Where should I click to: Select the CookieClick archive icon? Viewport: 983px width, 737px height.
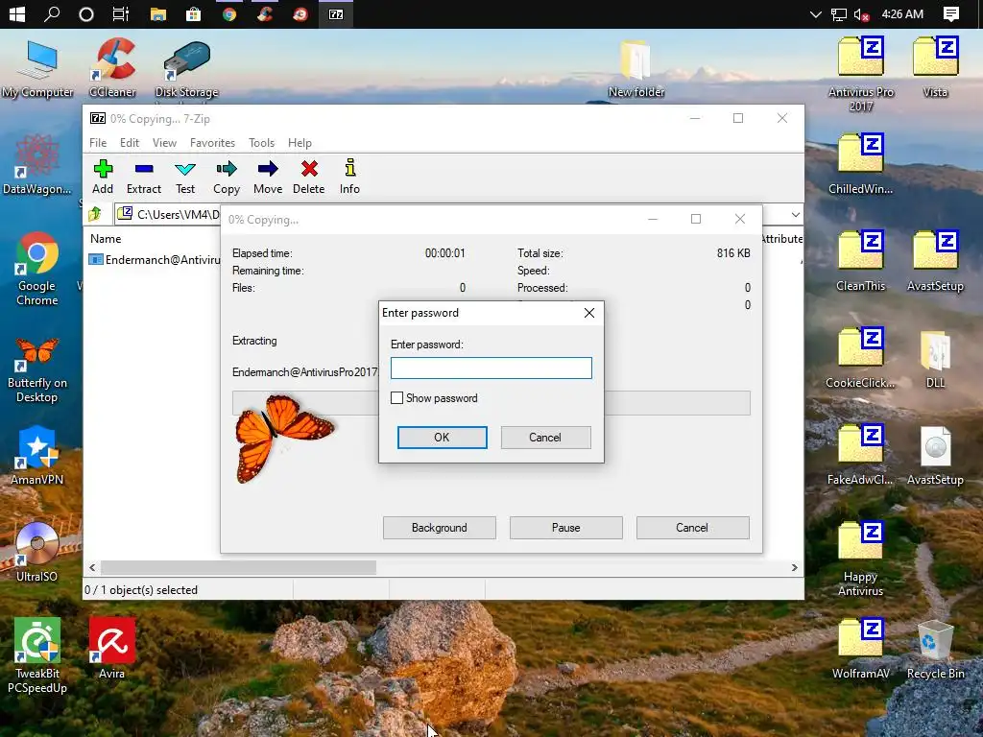861,359
